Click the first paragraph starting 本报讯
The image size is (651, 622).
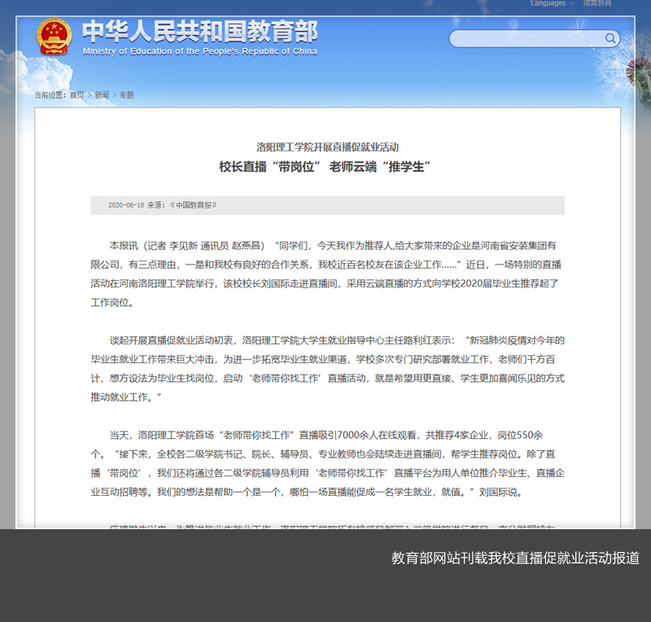tap(327, 274)
